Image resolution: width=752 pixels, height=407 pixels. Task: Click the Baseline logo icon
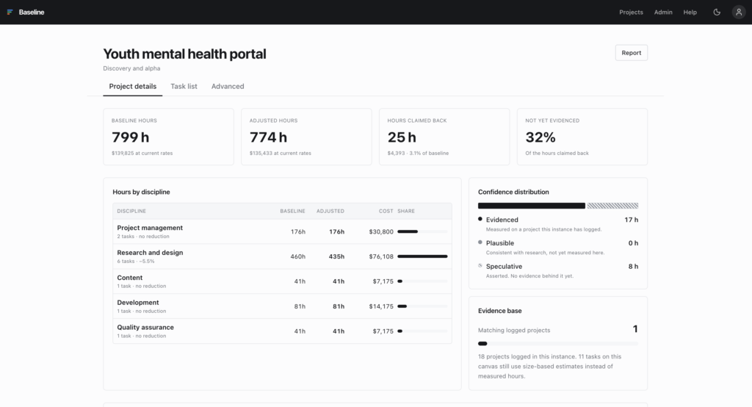pyautogui.click(x=10, y=12)
